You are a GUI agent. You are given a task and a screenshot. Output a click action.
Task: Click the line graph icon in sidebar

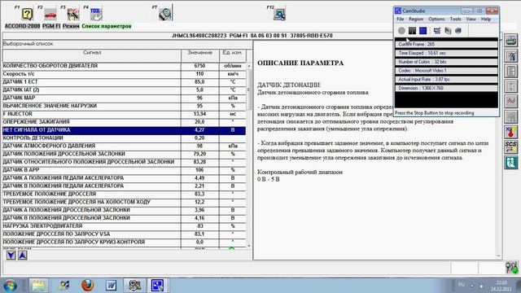(x=510, y=101)
